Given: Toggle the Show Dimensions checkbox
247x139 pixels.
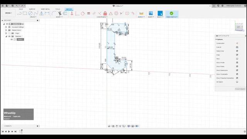Looking at the screenshot, I should pyautogui.click(x=237, y=70).
